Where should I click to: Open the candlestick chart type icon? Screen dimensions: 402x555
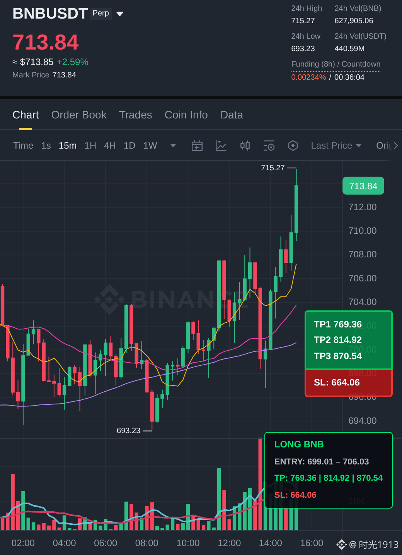[245, 146]
